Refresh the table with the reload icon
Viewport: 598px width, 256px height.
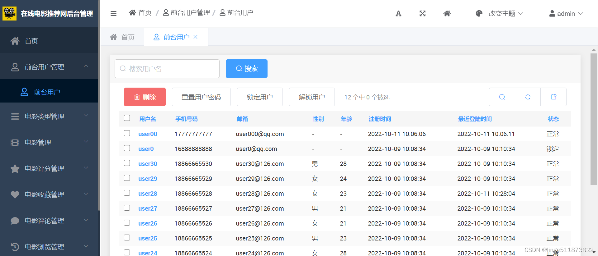[528, 97]
